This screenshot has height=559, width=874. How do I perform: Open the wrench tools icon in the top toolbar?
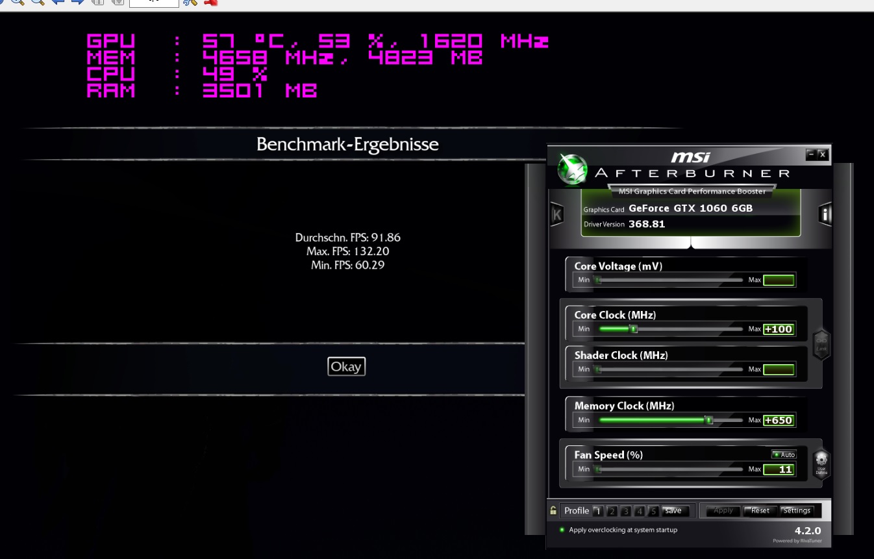[190, 2]
